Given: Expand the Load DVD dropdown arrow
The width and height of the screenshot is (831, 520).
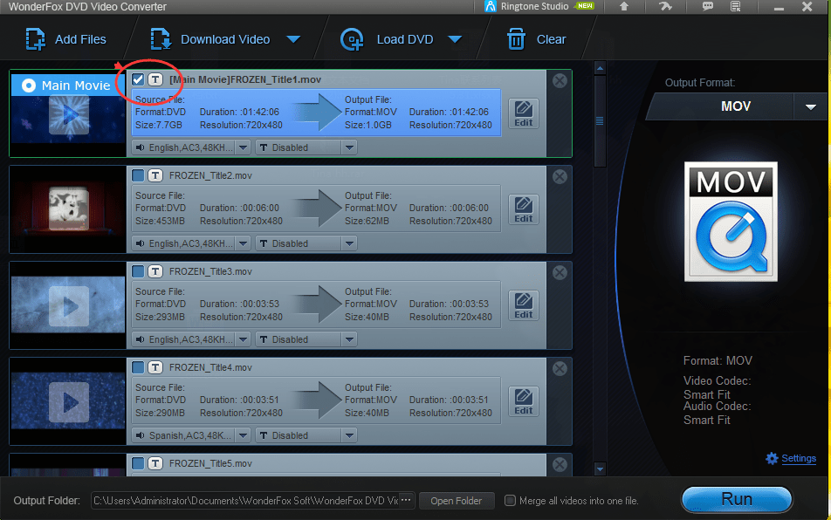Looking at the screenshot, I should pyautogui.click(x=455, y=39).
